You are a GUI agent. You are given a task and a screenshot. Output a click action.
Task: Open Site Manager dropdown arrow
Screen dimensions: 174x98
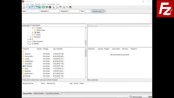pyautogui.click(x=26, y=7)
